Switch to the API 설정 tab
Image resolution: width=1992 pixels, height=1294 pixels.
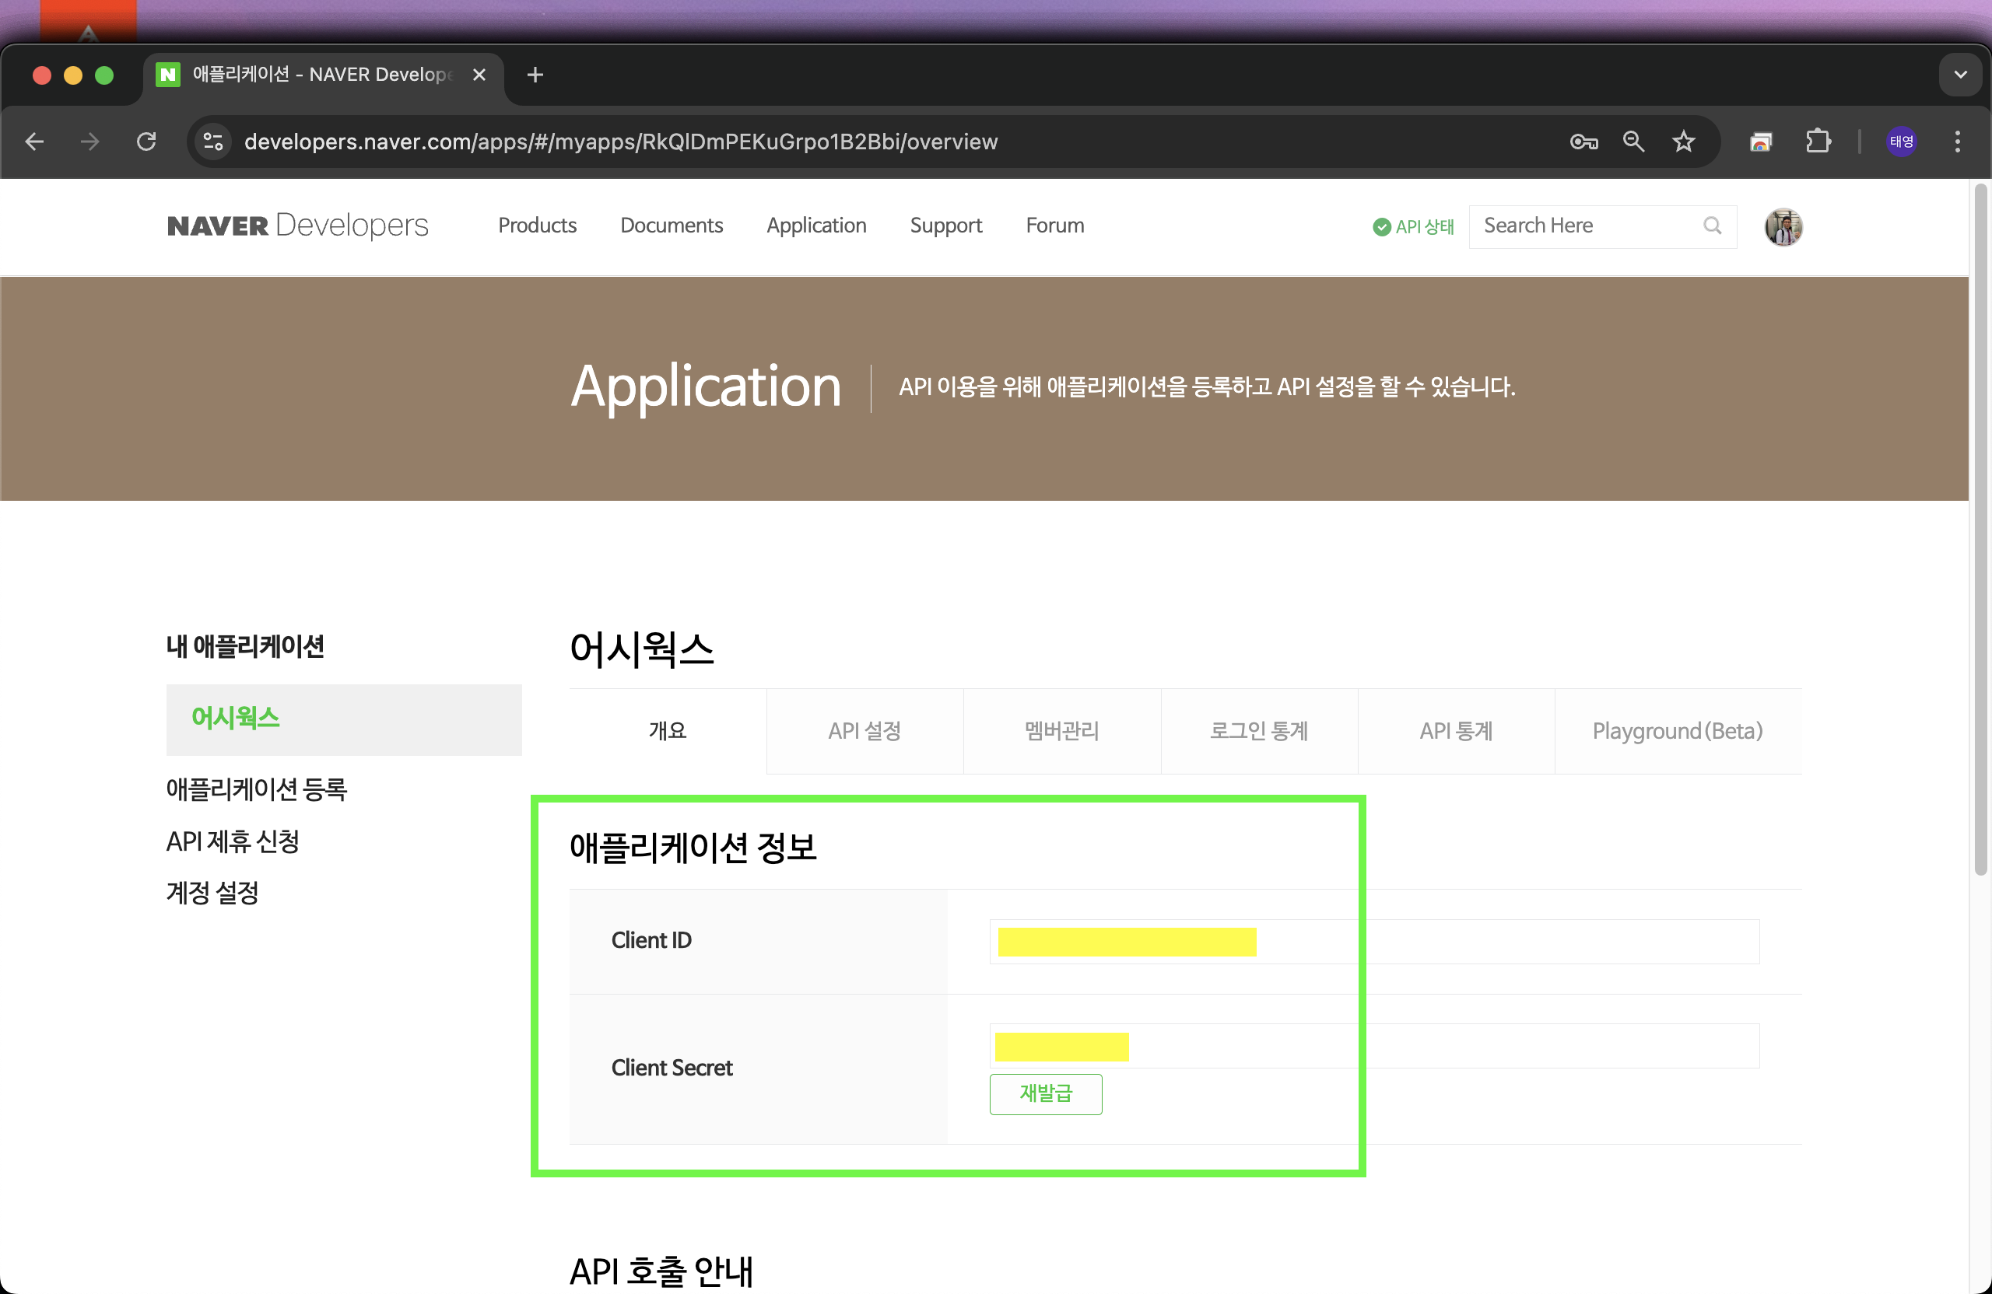(864, 731)
